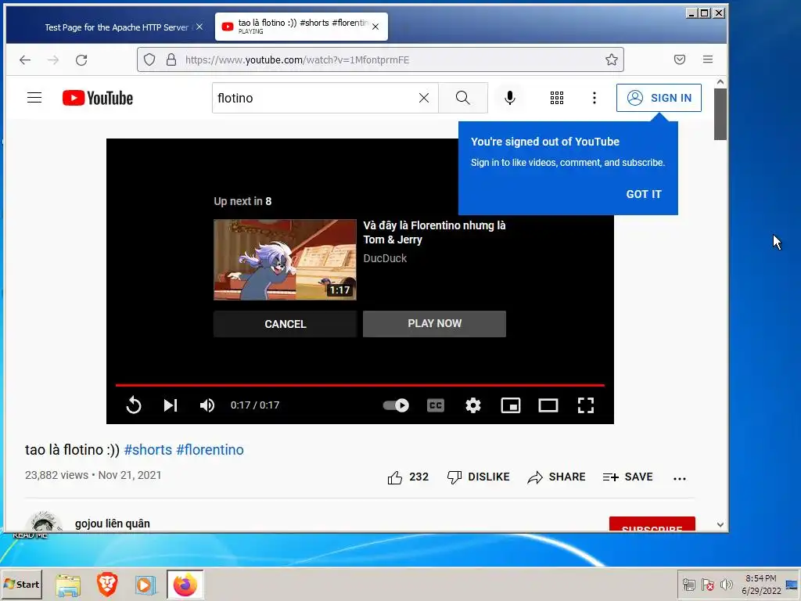The image size is (801, 601).
Task: Launch Brave browser from taskbar
Action: [107, 585]
